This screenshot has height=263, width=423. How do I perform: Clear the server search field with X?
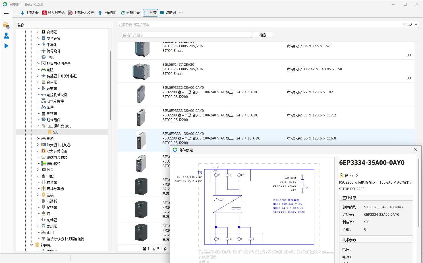click(404, 24)
